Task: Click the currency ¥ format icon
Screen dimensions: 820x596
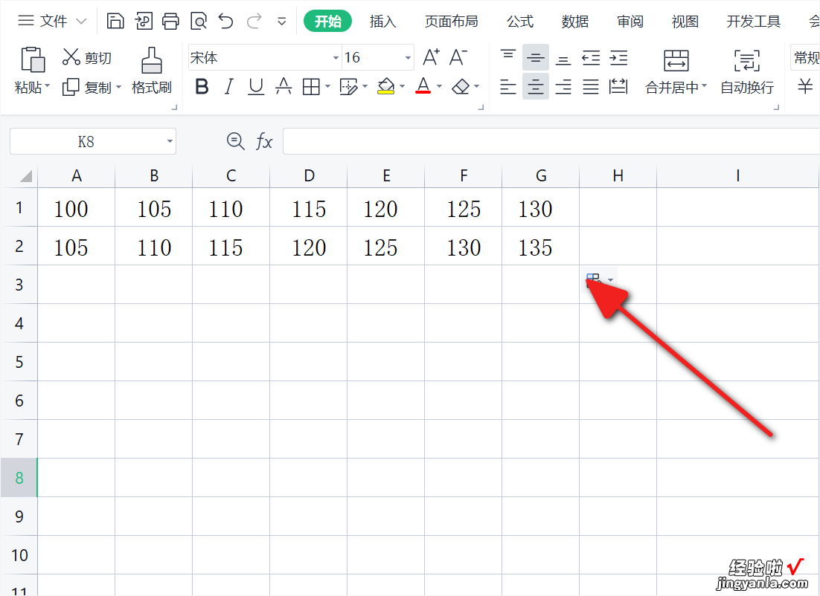Action: [x=805, y=86]
